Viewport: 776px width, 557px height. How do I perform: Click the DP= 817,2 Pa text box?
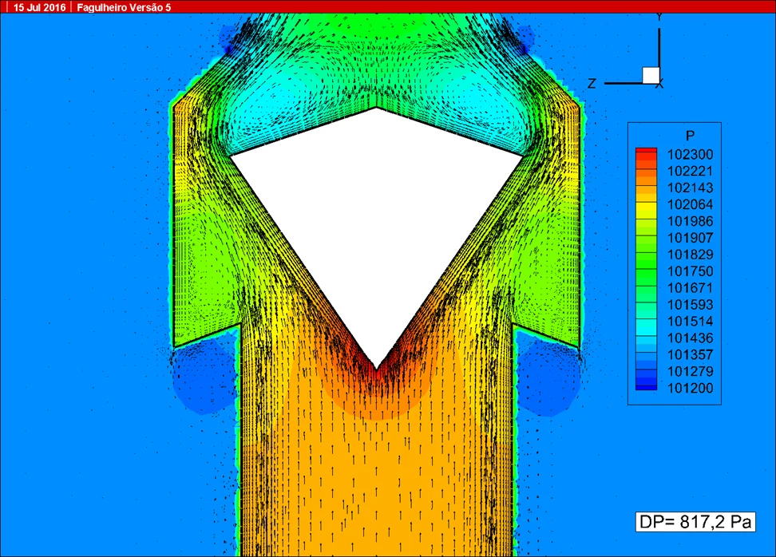[695, 522]
